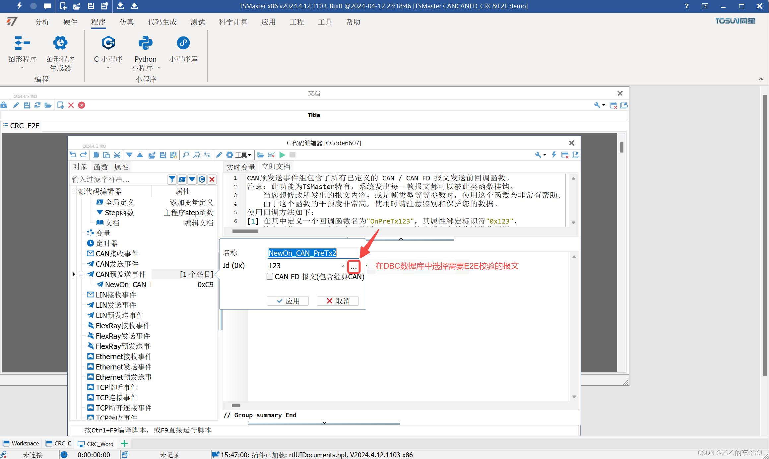Click the refresh icon in the document toolbar
The width and height of the screenshot is (769, 459).
click(x=37, y=105)
